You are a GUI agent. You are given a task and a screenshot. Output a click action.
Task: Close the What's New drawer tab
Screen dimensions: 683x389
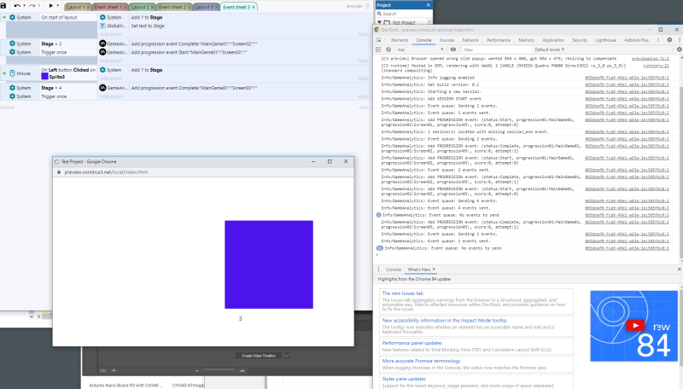pos(434,270)
